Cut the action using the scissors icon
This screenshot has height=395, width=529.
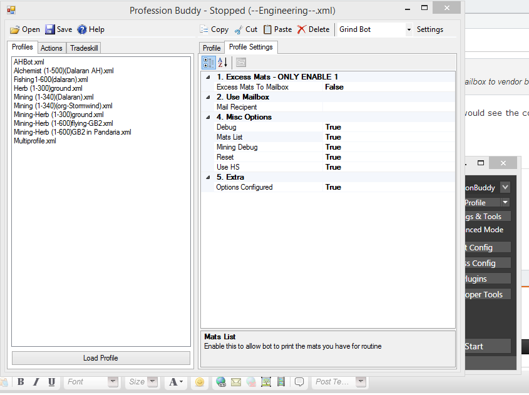click(239, 29)
